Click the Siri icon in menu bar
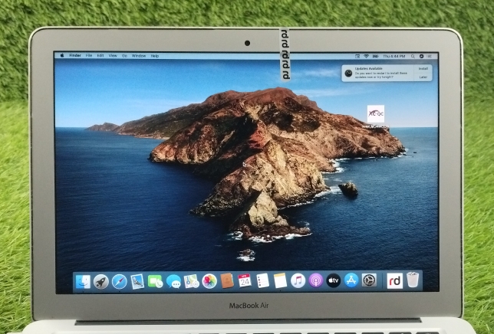The width and height of the screenshot is (494, 334). click(x=421, y=56)
